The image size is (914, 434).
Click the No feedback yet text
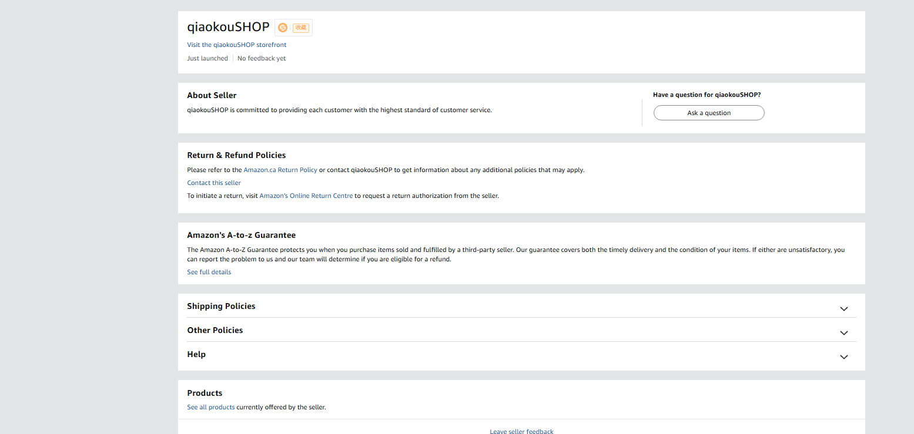pos(262,58)
